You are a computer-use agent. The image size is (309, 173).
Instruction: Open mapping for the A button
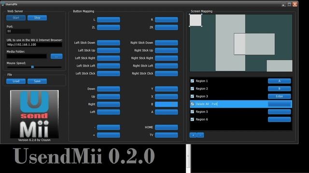click(x=166, y=112)
